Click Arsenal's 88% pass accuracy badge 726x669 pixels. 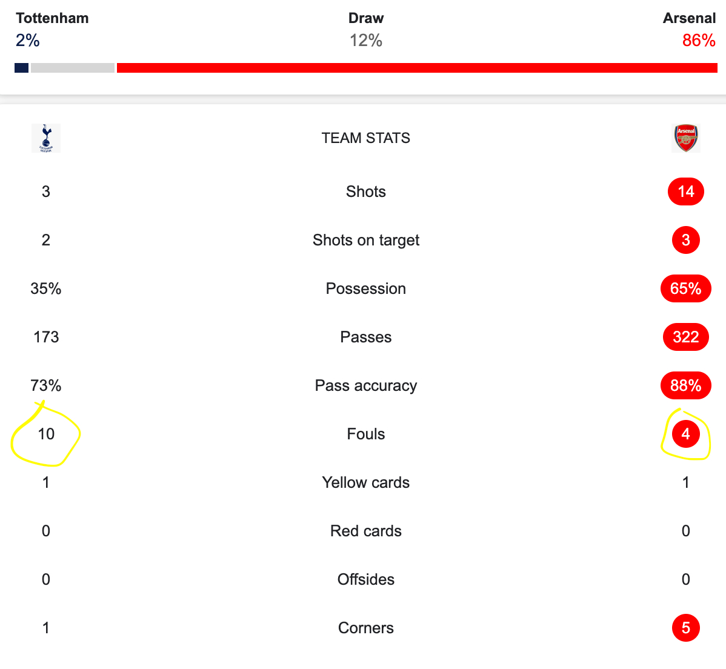click(x=685, y=385)
